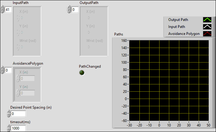Click the PathChanged LED indicator
This screenshot has height=132, width=216.
[x=82, y=73]
